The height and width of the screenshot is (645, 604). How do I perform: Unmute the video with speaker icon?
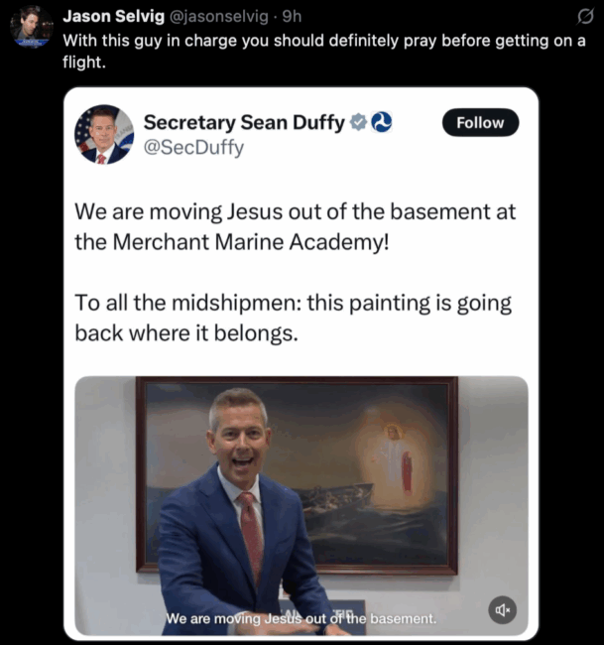[503, 609]
